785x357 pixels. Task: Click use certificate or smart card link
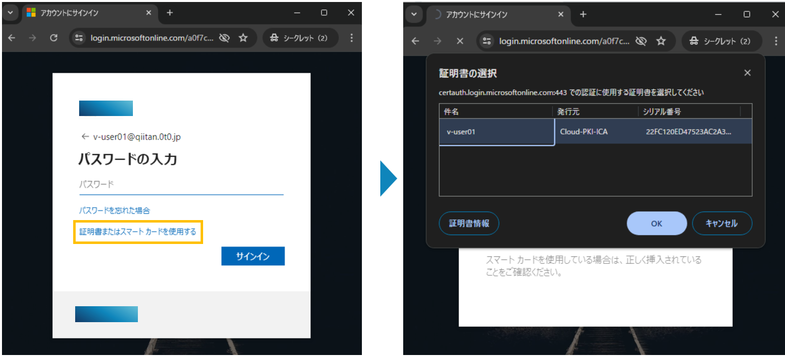[x=138, y=232]
